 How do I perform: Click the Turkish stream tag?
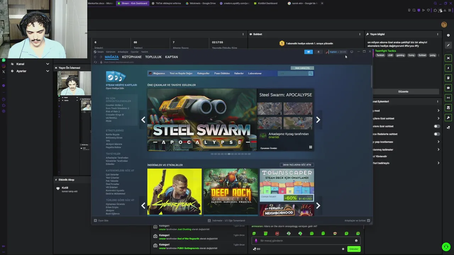(x=380, y=55)
